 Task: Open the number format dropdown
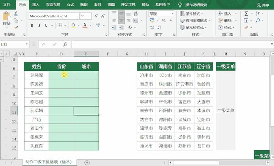172,14
